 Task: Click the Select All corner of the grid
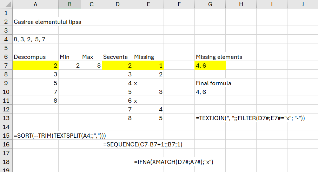(6, 4)
